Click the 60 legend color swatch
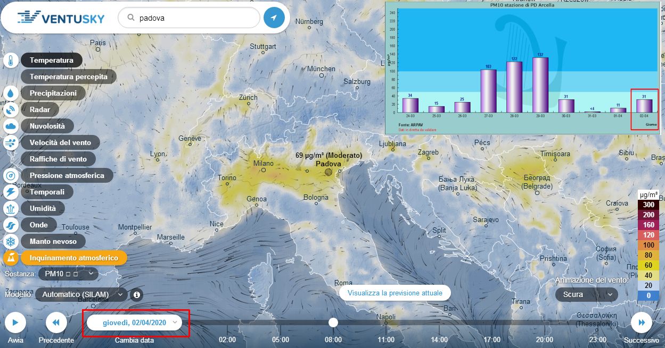665x348 pixels. [648, 265]
